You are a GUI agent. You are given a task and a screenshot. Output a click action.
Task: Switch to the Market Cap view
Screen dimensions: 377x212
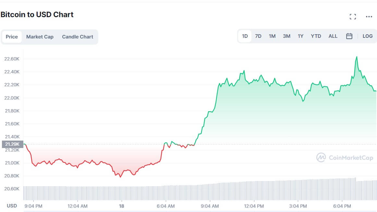(40, 37)
